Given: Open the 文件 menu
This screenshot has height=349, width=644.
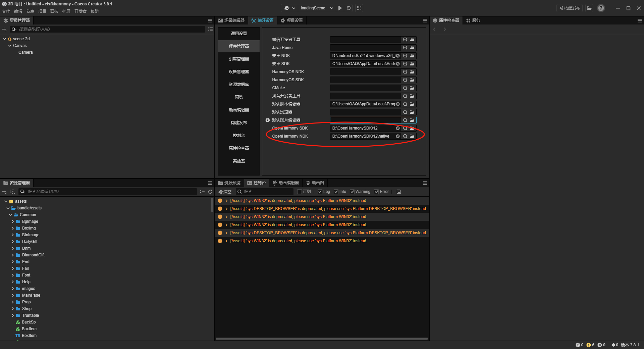Looking at the screenshot, I should (x=6, y=11).
